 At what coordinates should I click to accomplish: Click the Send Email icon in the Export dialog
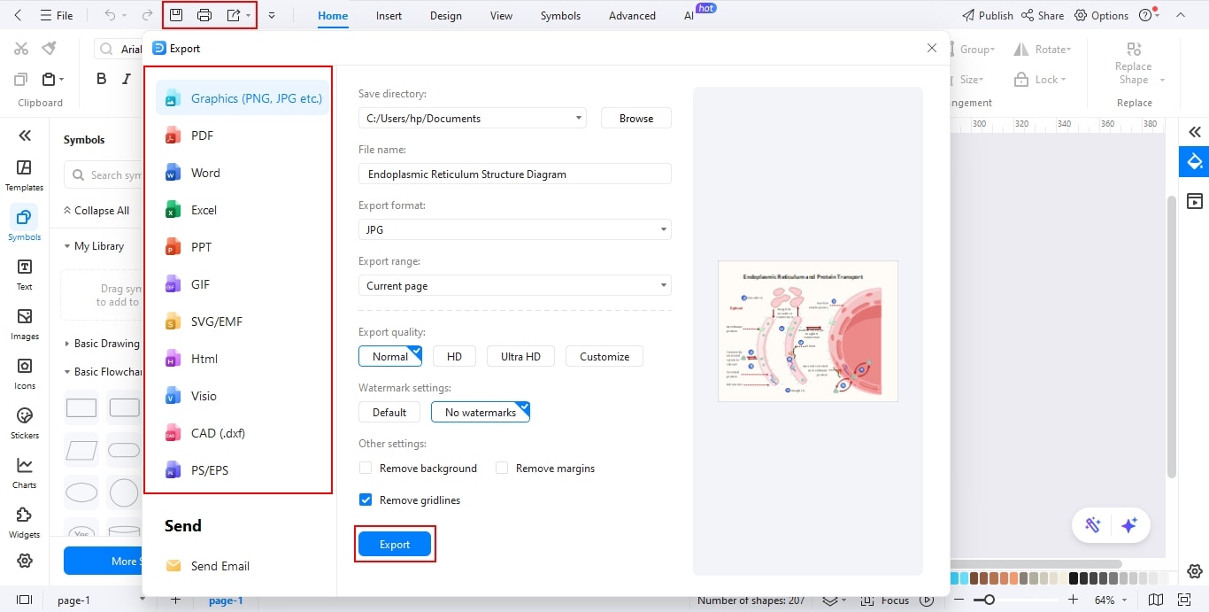point(172,566)
